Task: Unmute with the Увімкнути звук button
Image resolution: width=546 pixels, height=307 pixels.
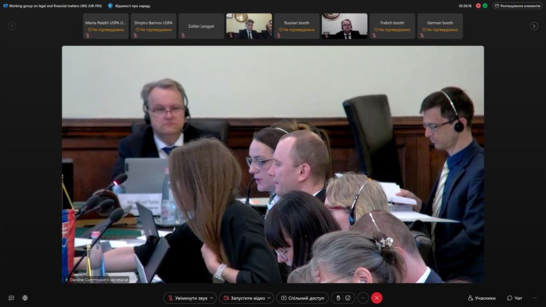Action: (x=188, y=298)
